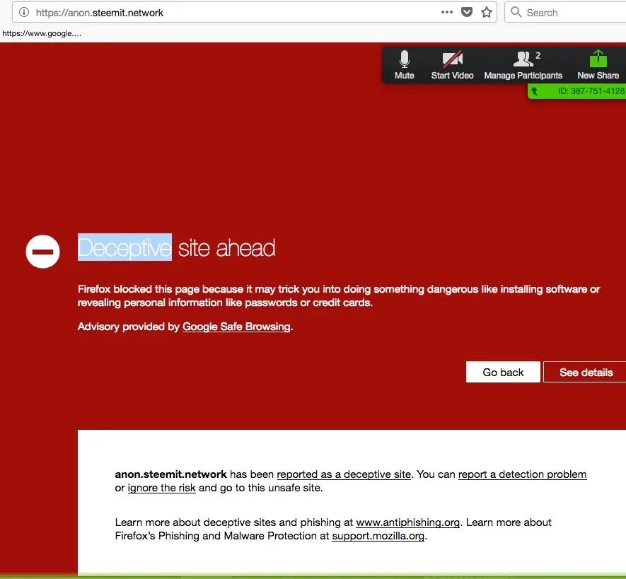Open the page actions three-dot menu

coord(447,12)
